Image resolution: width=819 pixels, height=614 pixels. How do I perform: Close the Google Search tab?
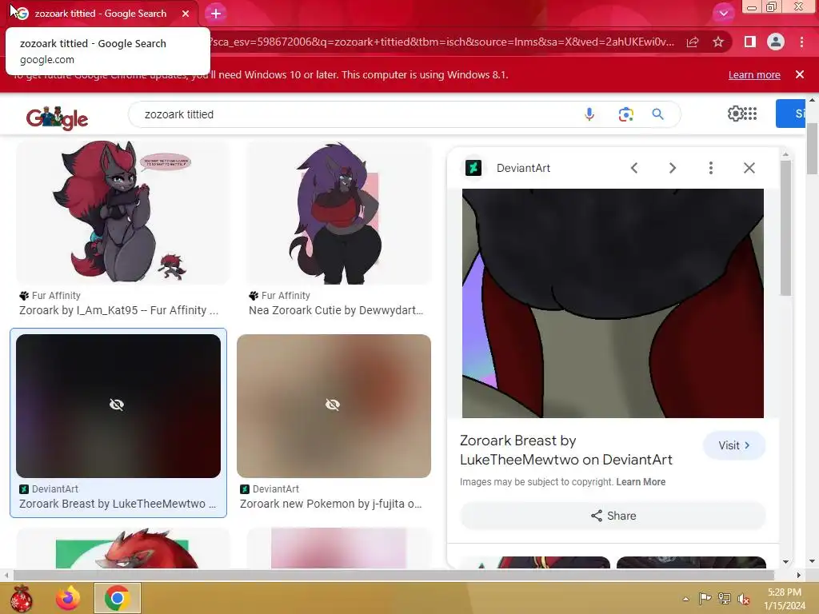click(186, 14)
